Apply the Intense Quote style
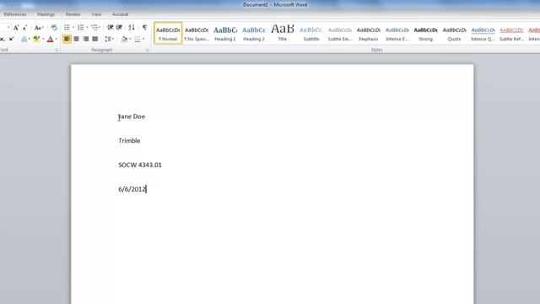Viewport: 540px width, 304px height. tap(483, 33)
